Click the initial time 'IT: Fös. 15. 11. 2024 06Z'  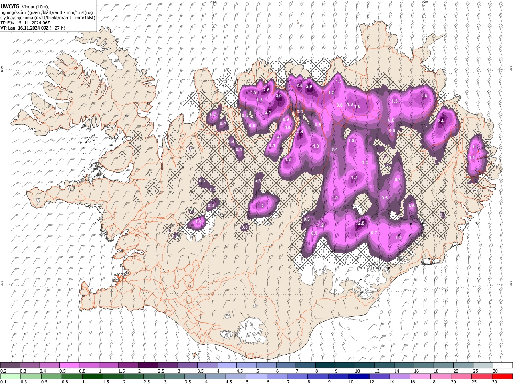tap(24, 23)
